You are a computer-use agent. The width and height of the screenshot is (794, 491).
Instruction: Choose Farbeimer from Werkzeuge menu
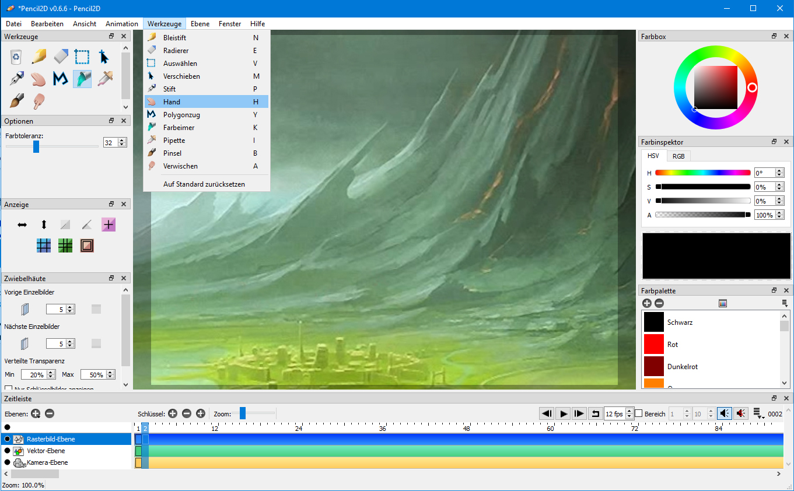pos(207,127)
